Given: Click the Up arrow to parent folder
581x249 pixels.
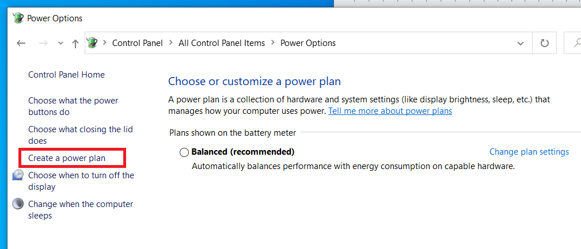Looking at the screenshot, I should point(75,43).
